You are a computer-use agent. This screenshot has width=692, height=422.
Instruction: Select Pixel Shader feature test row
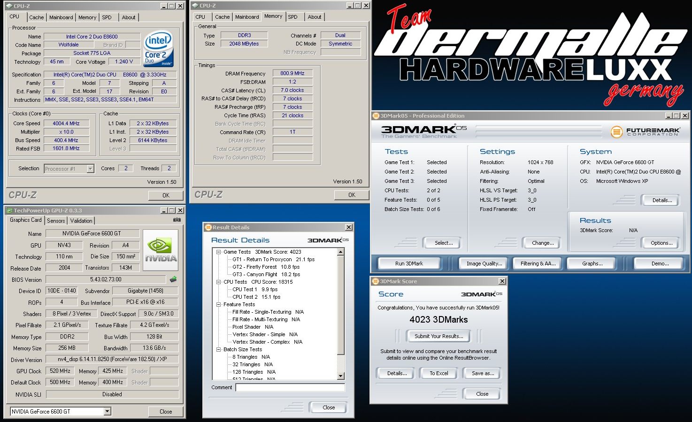pos(253,327)
